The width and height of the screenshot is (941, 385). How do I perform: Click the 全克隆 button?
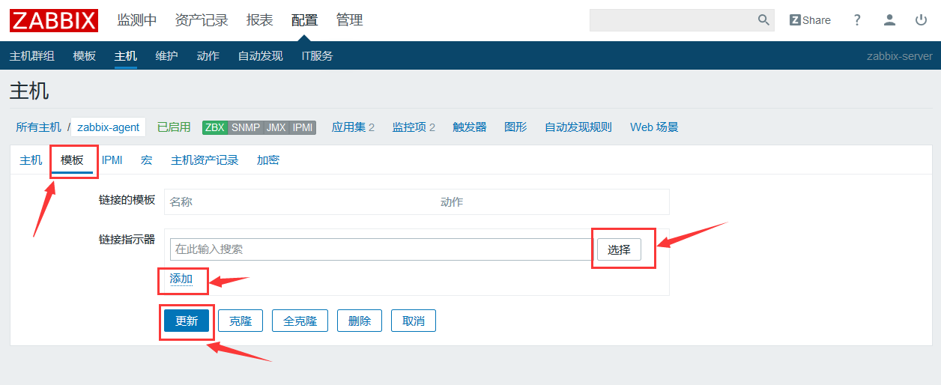point(300,321)
